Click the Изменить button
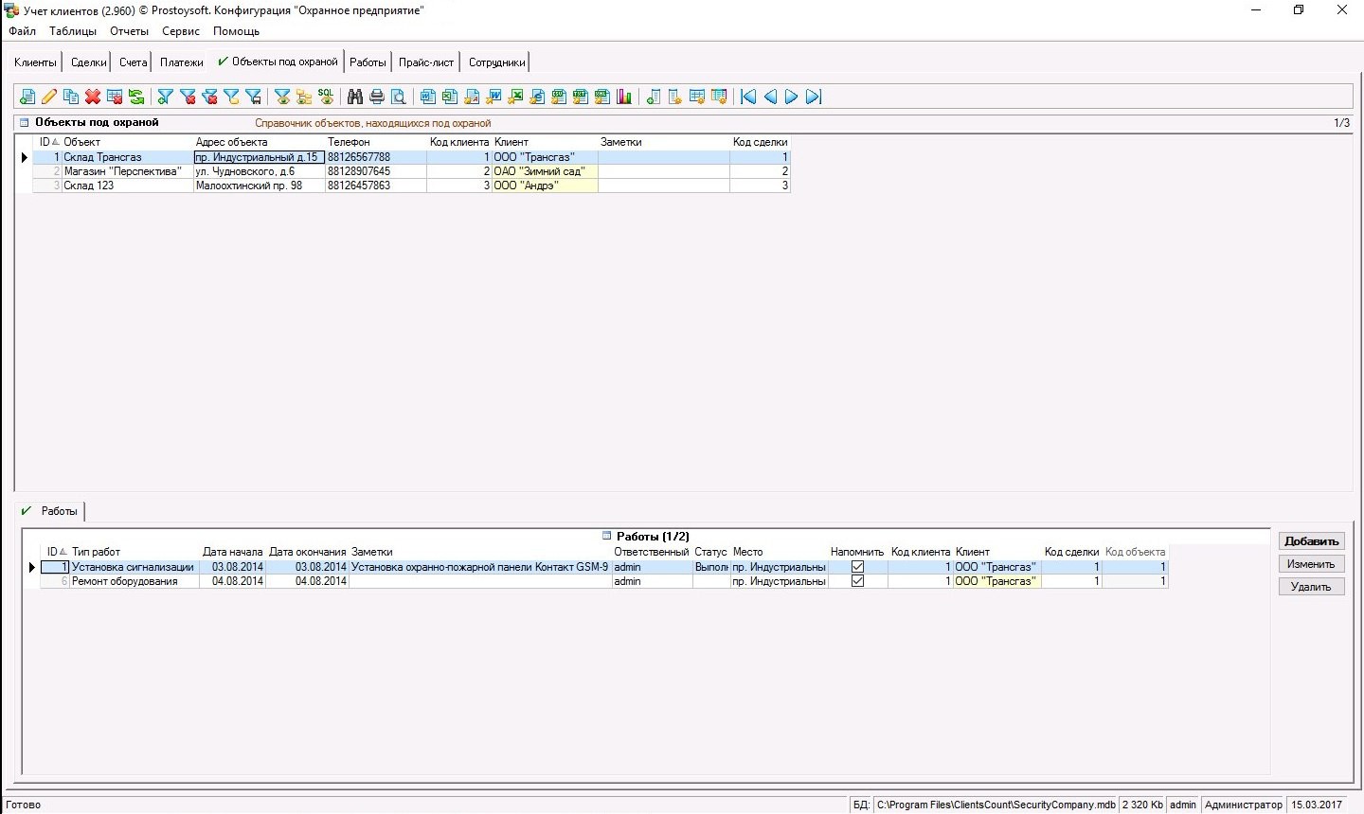This screenshot has width=1364, height=814. [x=1311, y=564]
